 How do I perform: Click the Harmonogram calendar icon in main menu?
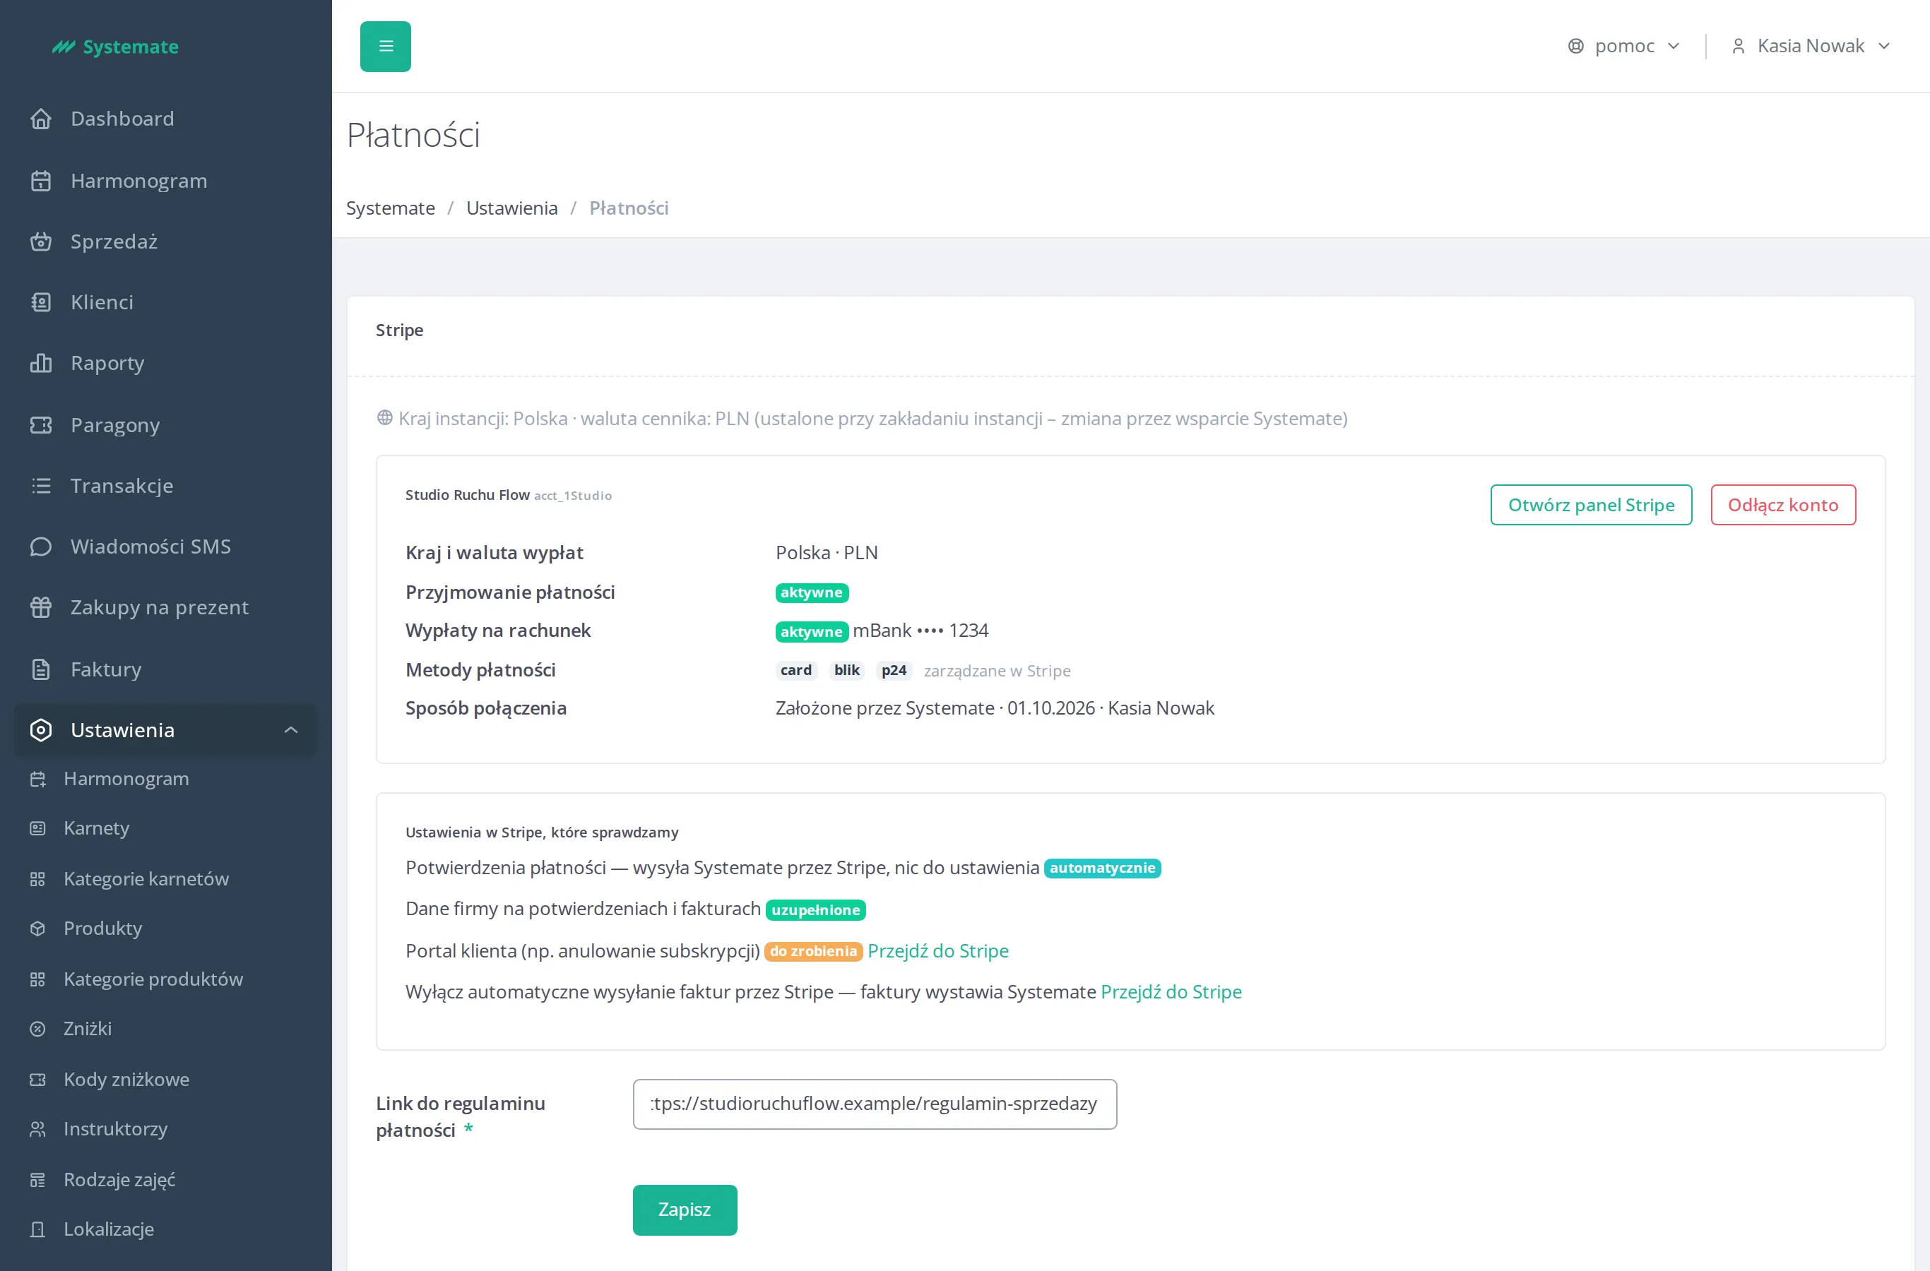coord(40,181)
